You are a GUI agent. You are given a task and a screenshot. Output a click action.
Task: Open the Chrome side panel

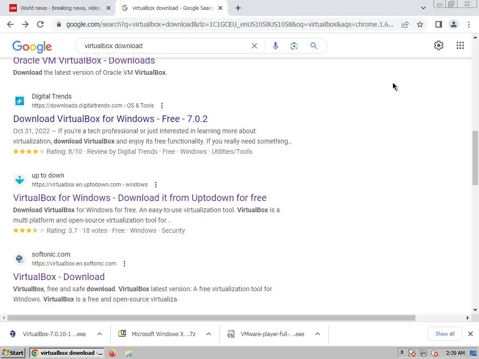[439, 24]
